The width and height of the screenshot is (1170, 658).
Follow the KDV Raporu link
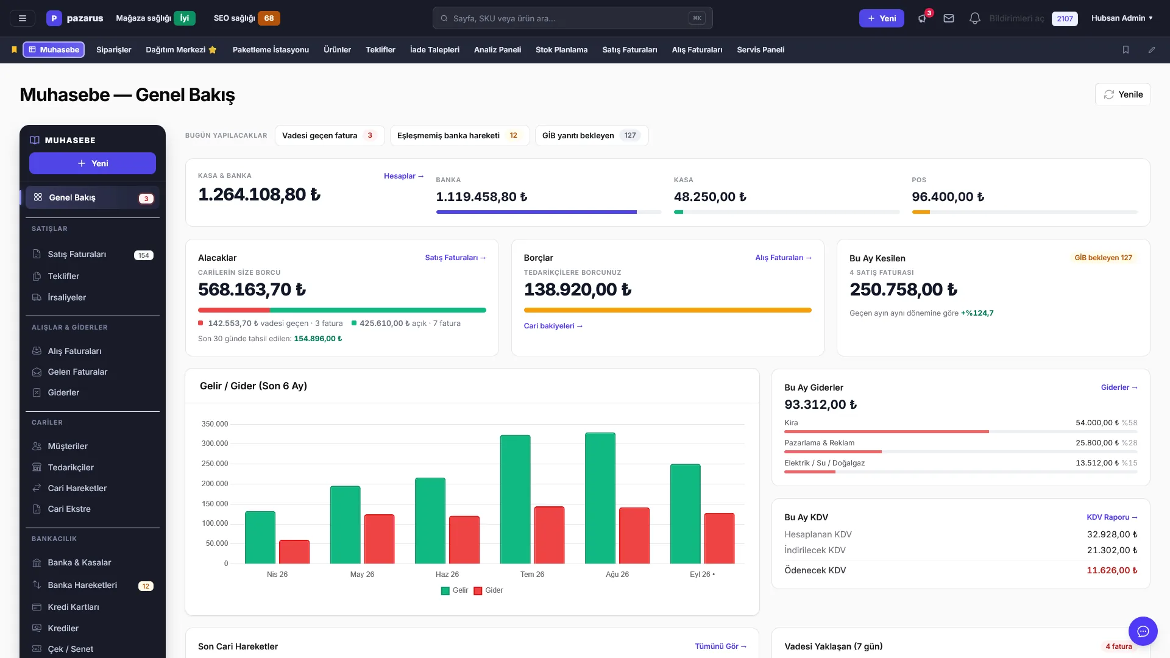[1112, 517]
